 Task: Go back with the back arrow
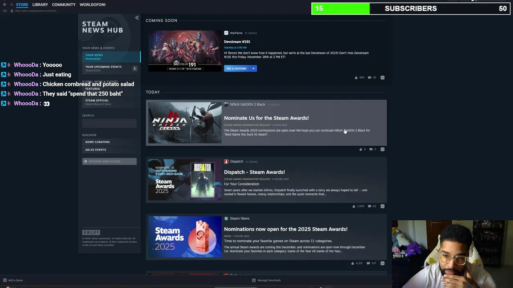[5, 4]
